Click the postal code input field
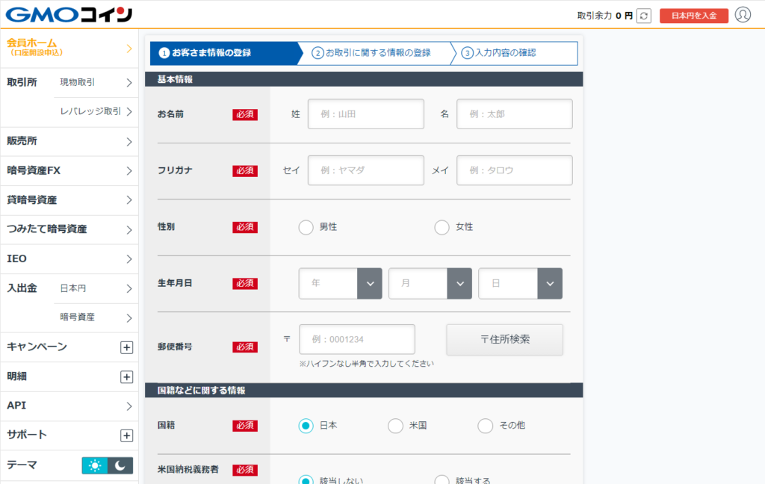The width and height of the screenshot is (765, 484). tap(356, 339)
